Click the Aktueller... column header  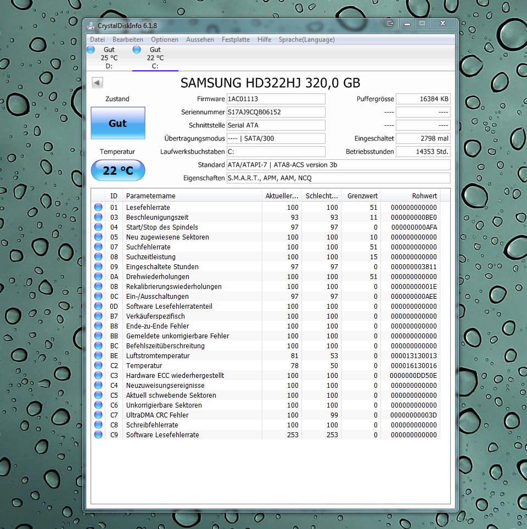[282, 196]
